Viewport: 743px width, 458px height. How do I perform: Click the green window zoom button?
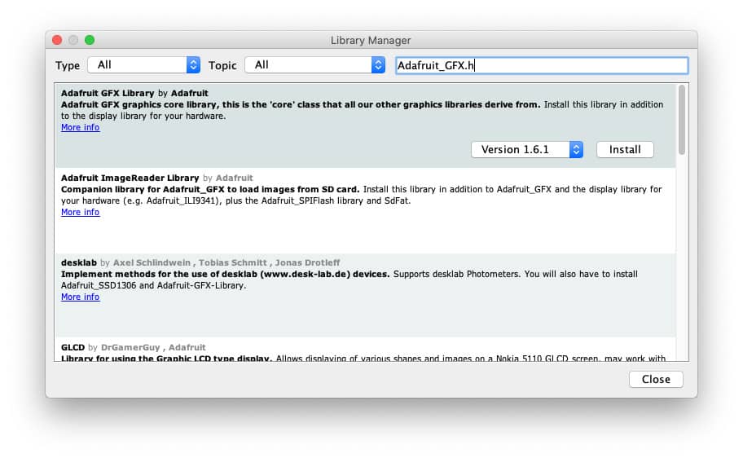pyautogui.click(x=90, y=40)
